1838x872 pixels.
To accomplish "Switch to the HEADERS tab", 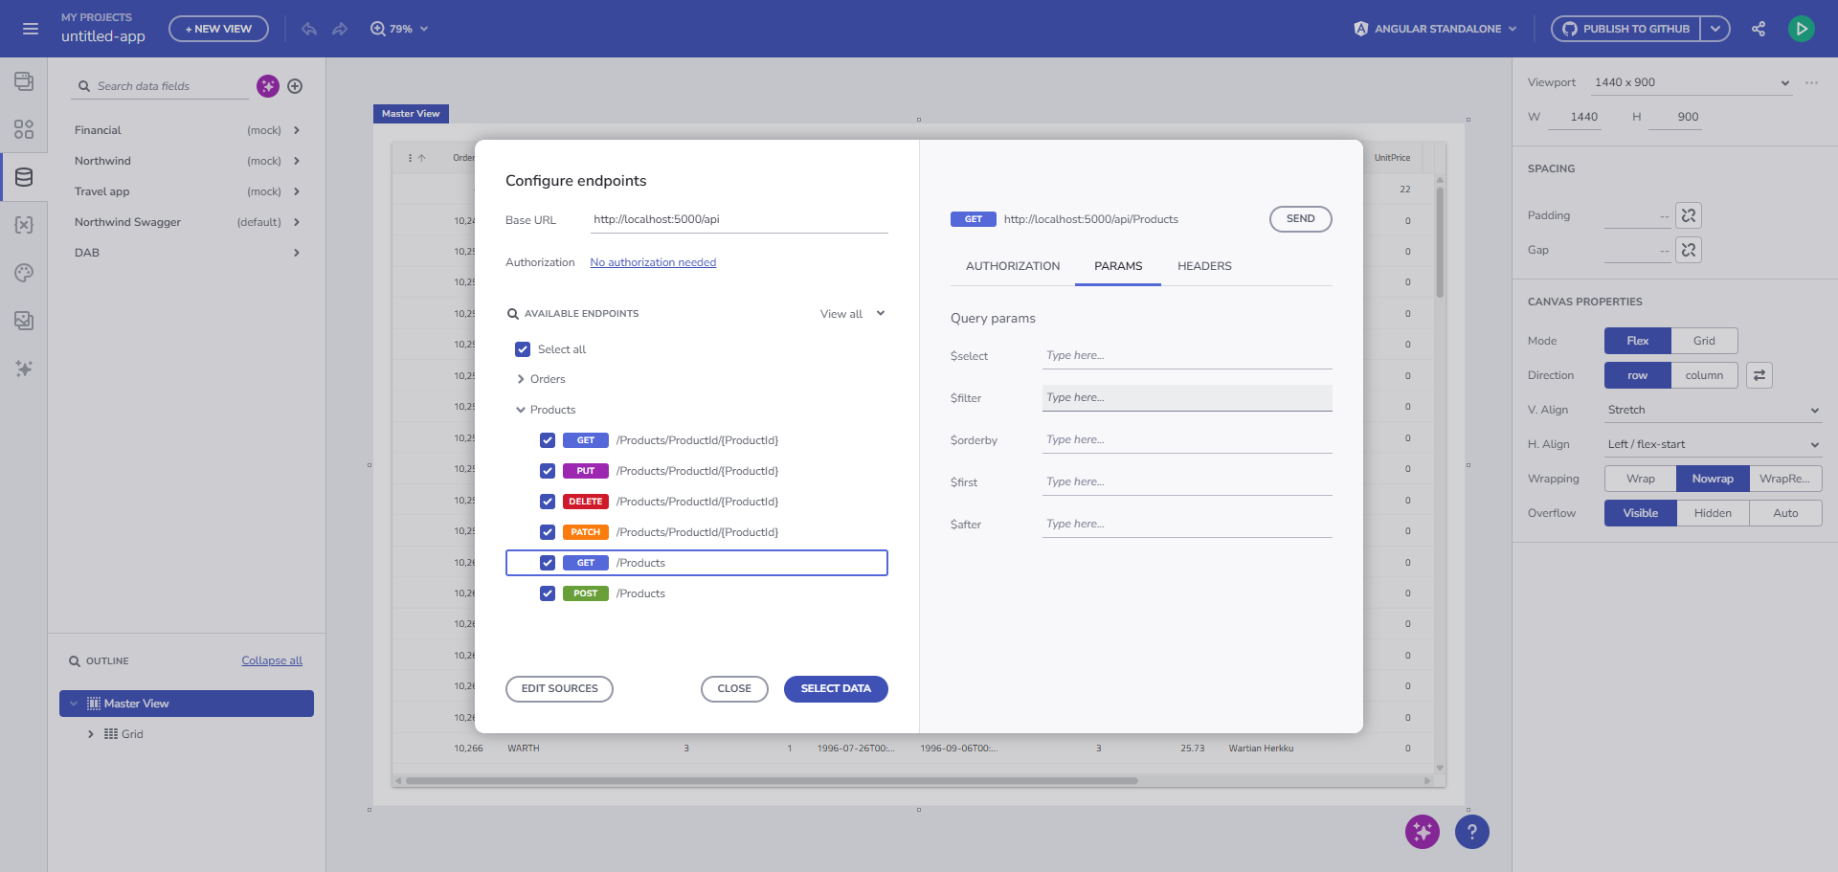I will [1204, 266].
